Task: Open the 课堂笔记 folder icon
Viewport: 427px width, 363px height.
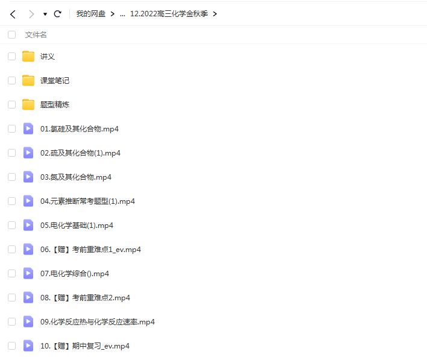Action: pos(28,80)
